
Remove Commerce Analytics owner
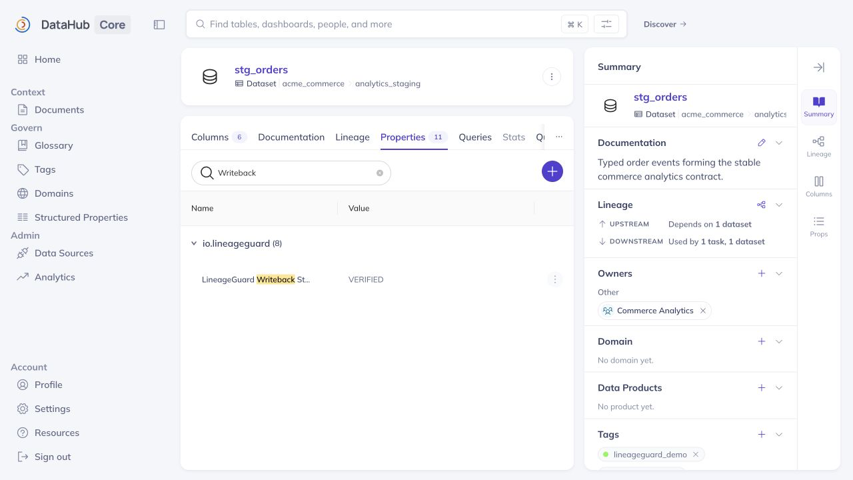tap(703, 311)
